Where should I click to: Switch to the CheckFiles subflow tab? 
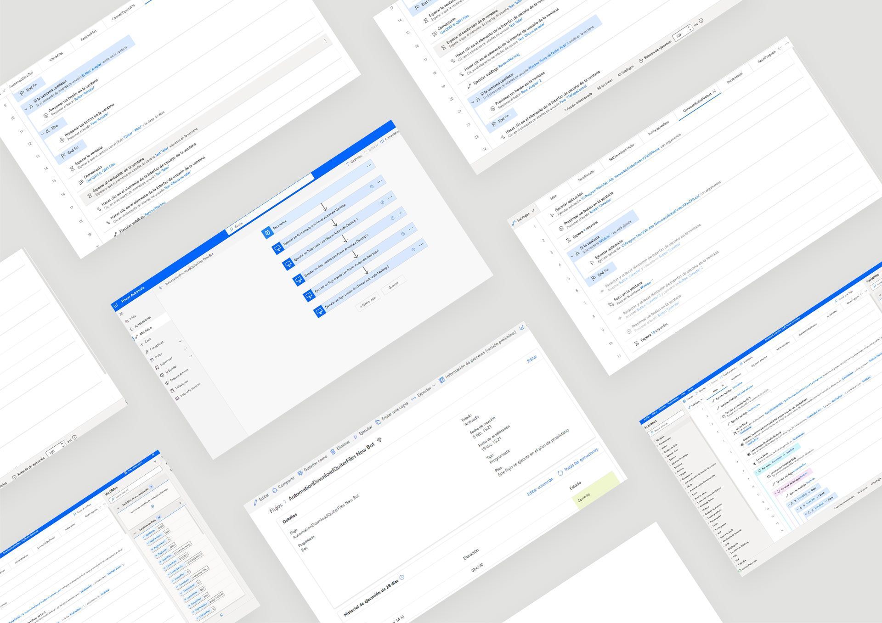(x=56, y=57)
